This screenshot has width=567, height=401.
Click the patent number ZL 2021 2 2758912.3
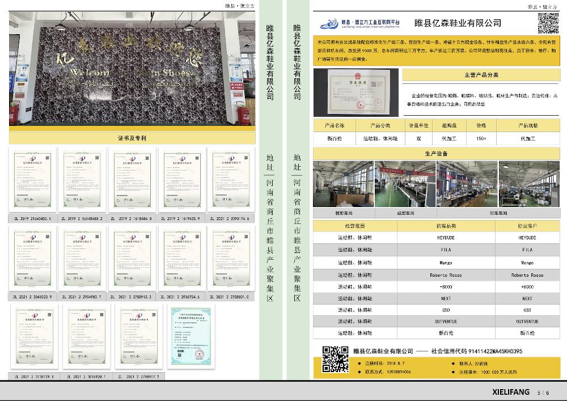tap(132, 297)
